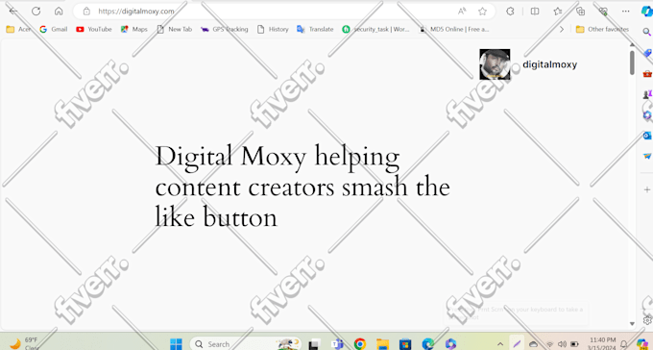Open the Favorites list icon
This screenshot has height=350, width=653.
click(x=558, y=12)
